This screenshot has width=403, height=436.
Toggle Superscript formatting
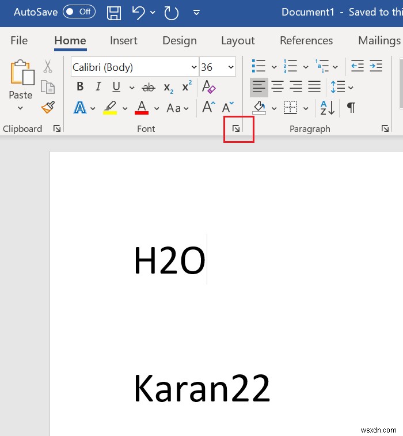(x=187, y=86)
